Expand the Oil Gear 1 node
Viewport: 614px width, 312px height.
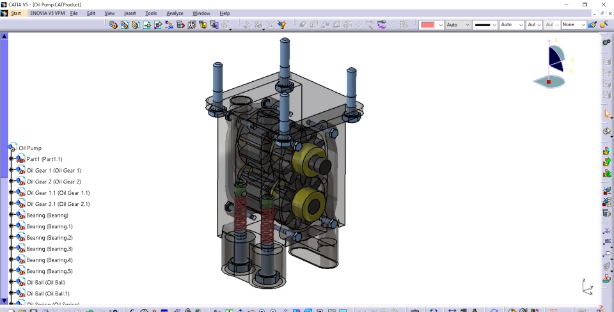(x=12, y=170)
